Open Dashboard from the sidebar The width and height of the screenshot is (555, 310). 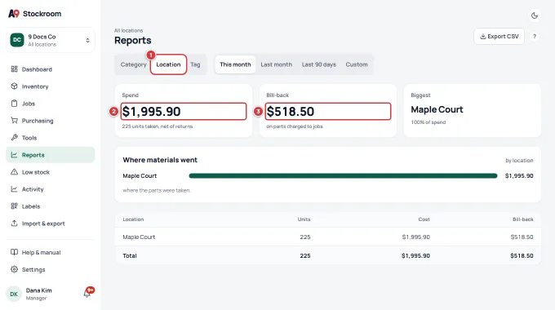51,69
